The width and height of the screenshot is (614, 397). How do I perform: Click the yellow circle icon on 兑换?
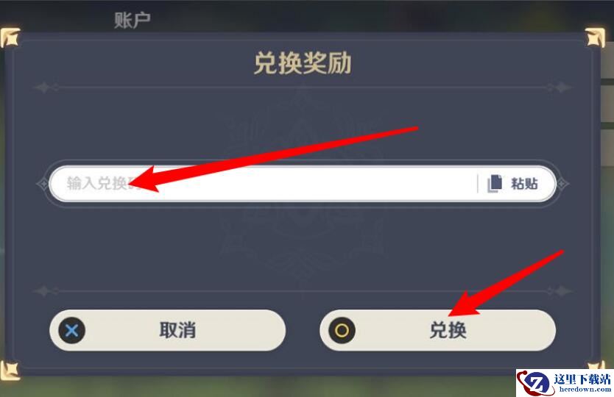(342, 331)
